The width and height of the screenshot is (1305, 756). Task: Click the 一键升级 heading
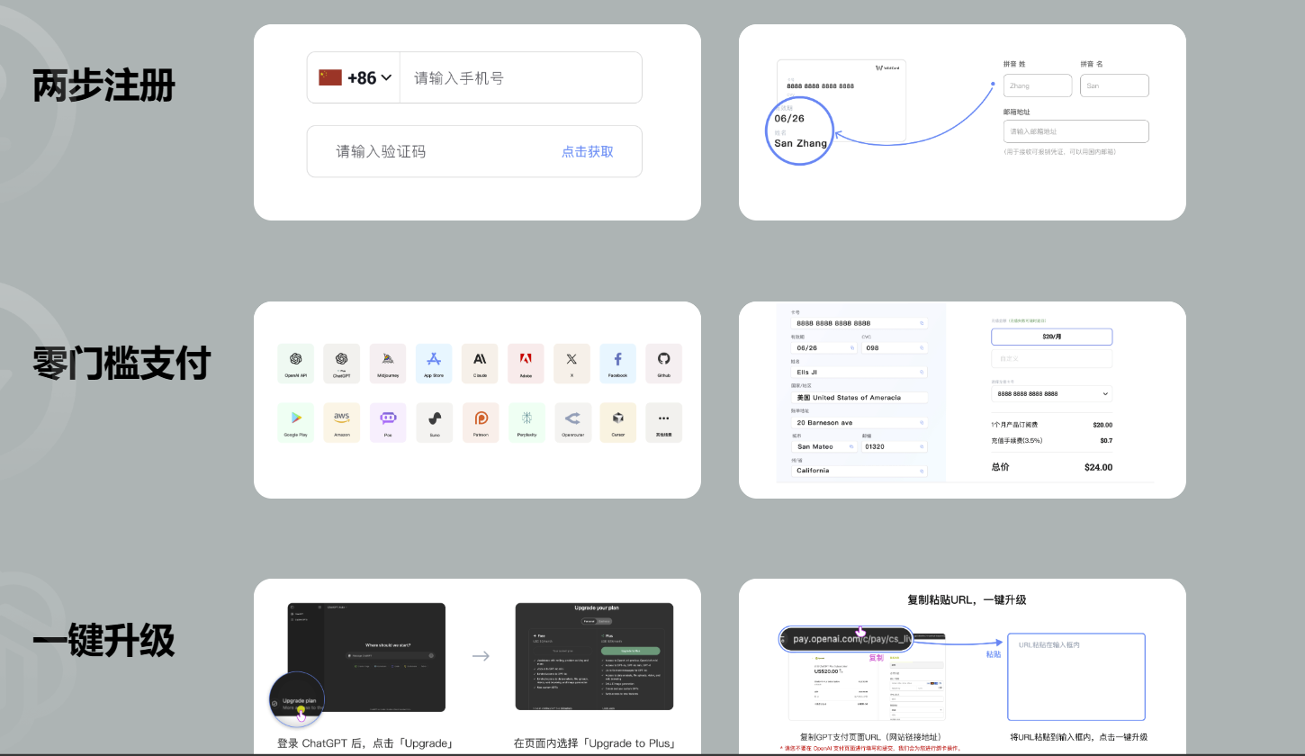pos(103,641)
